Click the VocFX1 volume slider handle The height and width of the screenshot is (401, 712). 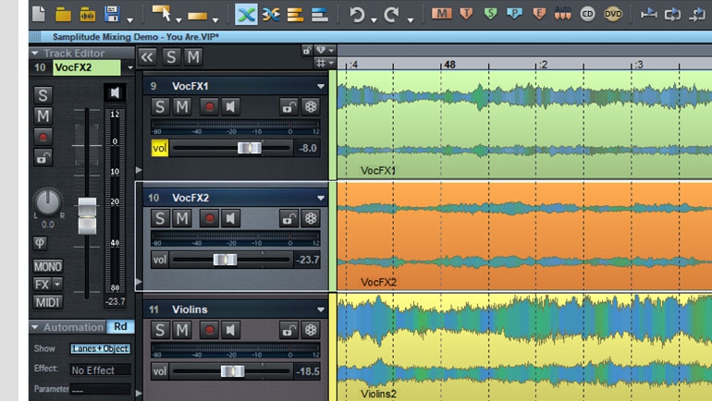(249, 148)
